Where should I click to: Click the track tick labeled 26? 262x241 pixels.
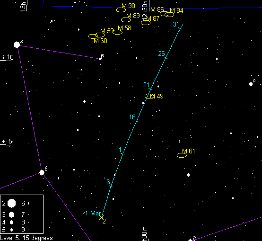pos(166,58)
